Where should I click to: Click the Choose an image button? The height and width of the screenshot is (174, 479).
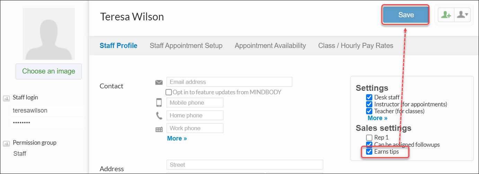(48, 71)
